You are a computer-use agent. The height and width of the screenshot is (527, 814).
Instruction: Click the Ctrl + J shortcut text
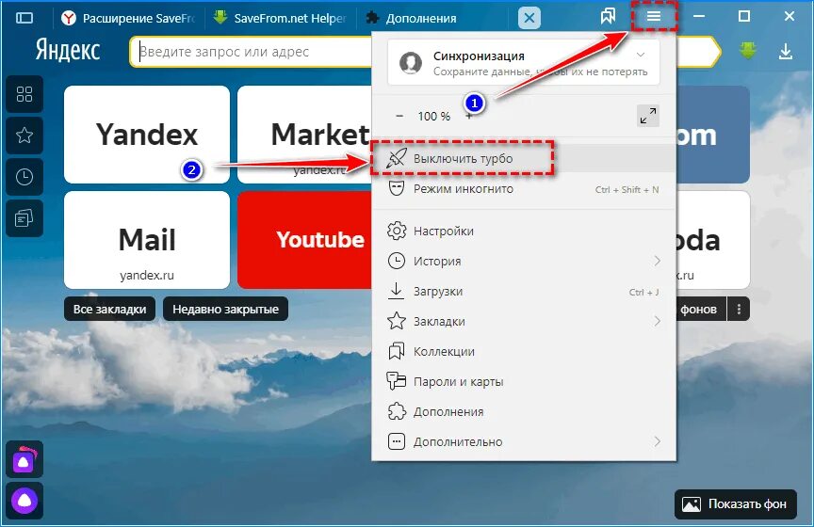click(x=643, y=292)
